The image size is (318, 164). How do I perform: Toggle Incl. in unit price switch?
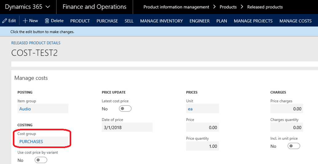point(294,146)
